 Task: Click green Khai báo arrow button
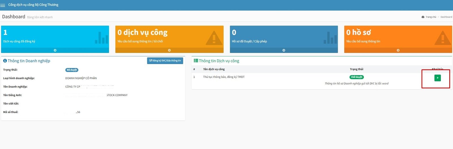[x=437, y=78]
